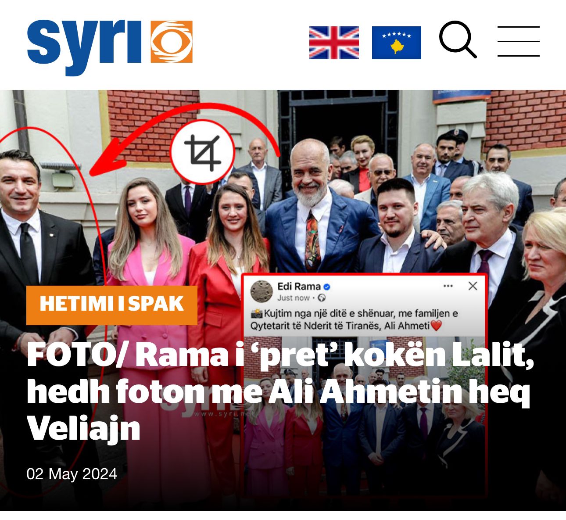
Task: Click the blue syri wordmark logo
Action: 85,47
